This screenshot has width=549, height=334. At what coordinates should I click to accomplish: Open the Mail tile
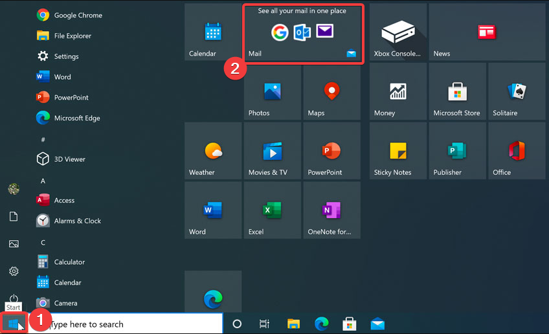(x=302, y=34)
